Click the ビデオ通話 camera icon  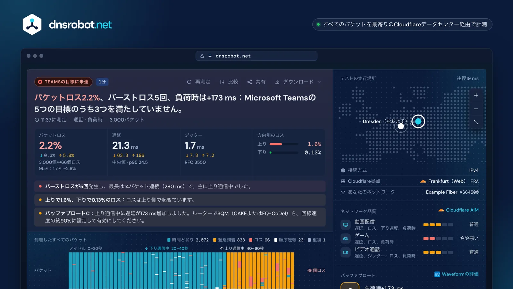coord(346,252)
